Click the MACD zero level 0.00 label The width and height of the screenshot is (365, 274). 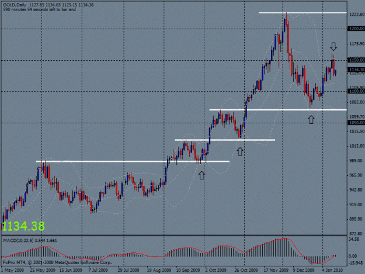(353, 256)
